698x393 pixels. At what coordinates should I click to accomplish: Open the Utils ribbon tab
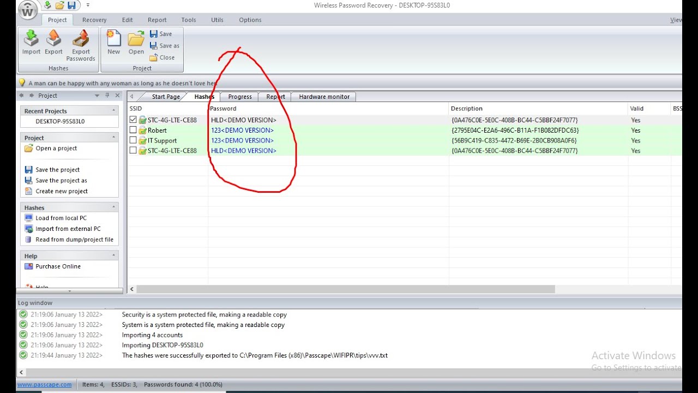(x=217, y=20)
